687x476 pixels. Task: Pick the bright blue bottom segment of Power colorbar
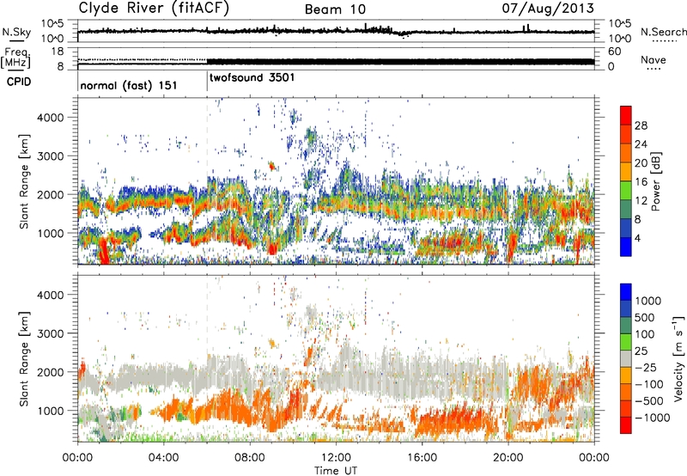pos(626,247)
